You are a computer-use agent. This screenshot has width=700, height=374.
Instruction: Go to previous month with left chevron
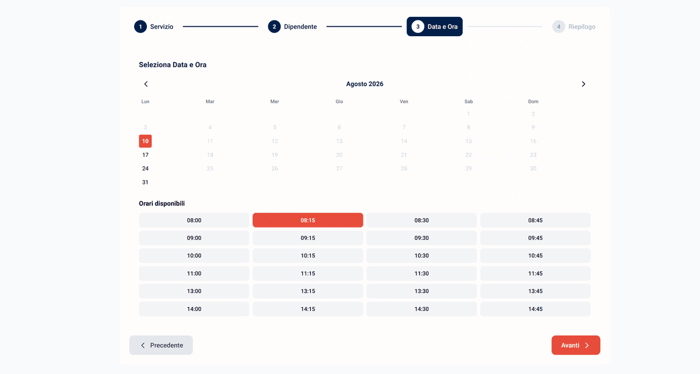point(146,84)
